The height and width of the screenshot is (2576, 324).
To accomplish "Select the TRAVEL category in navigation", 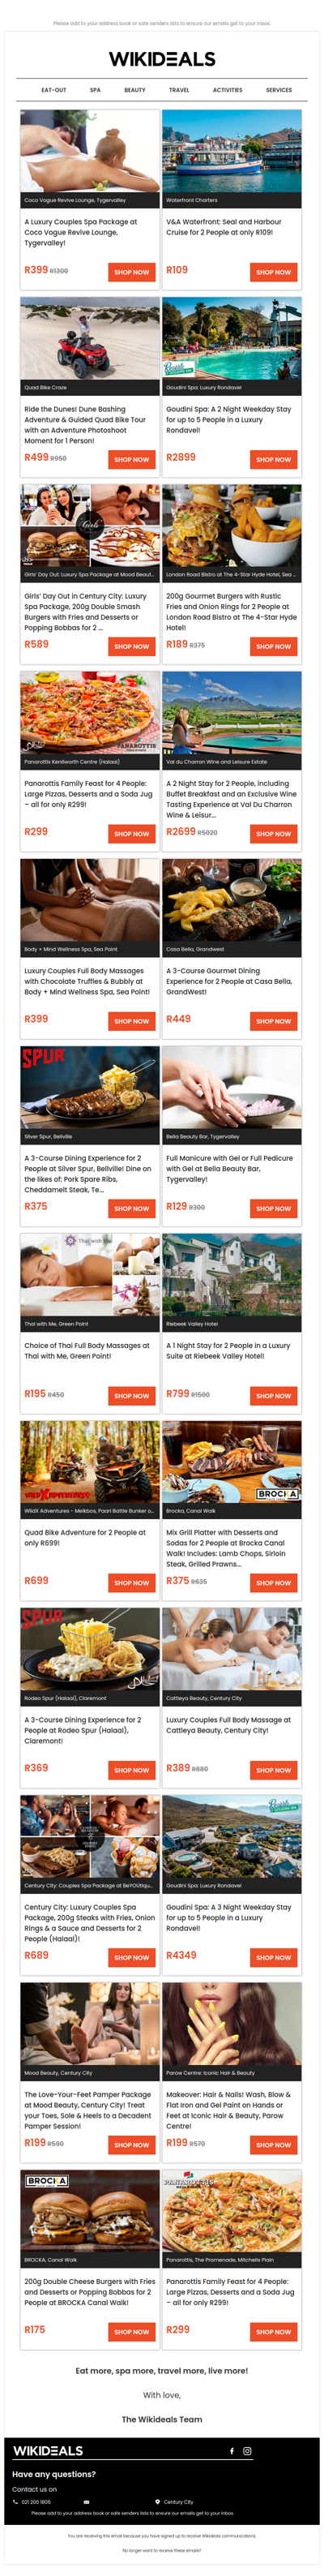I will click(179, 90).
